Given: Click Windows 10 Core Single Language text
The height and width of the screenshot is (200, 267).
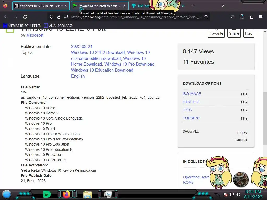Looking at the screenshot, I should point(54,118).
